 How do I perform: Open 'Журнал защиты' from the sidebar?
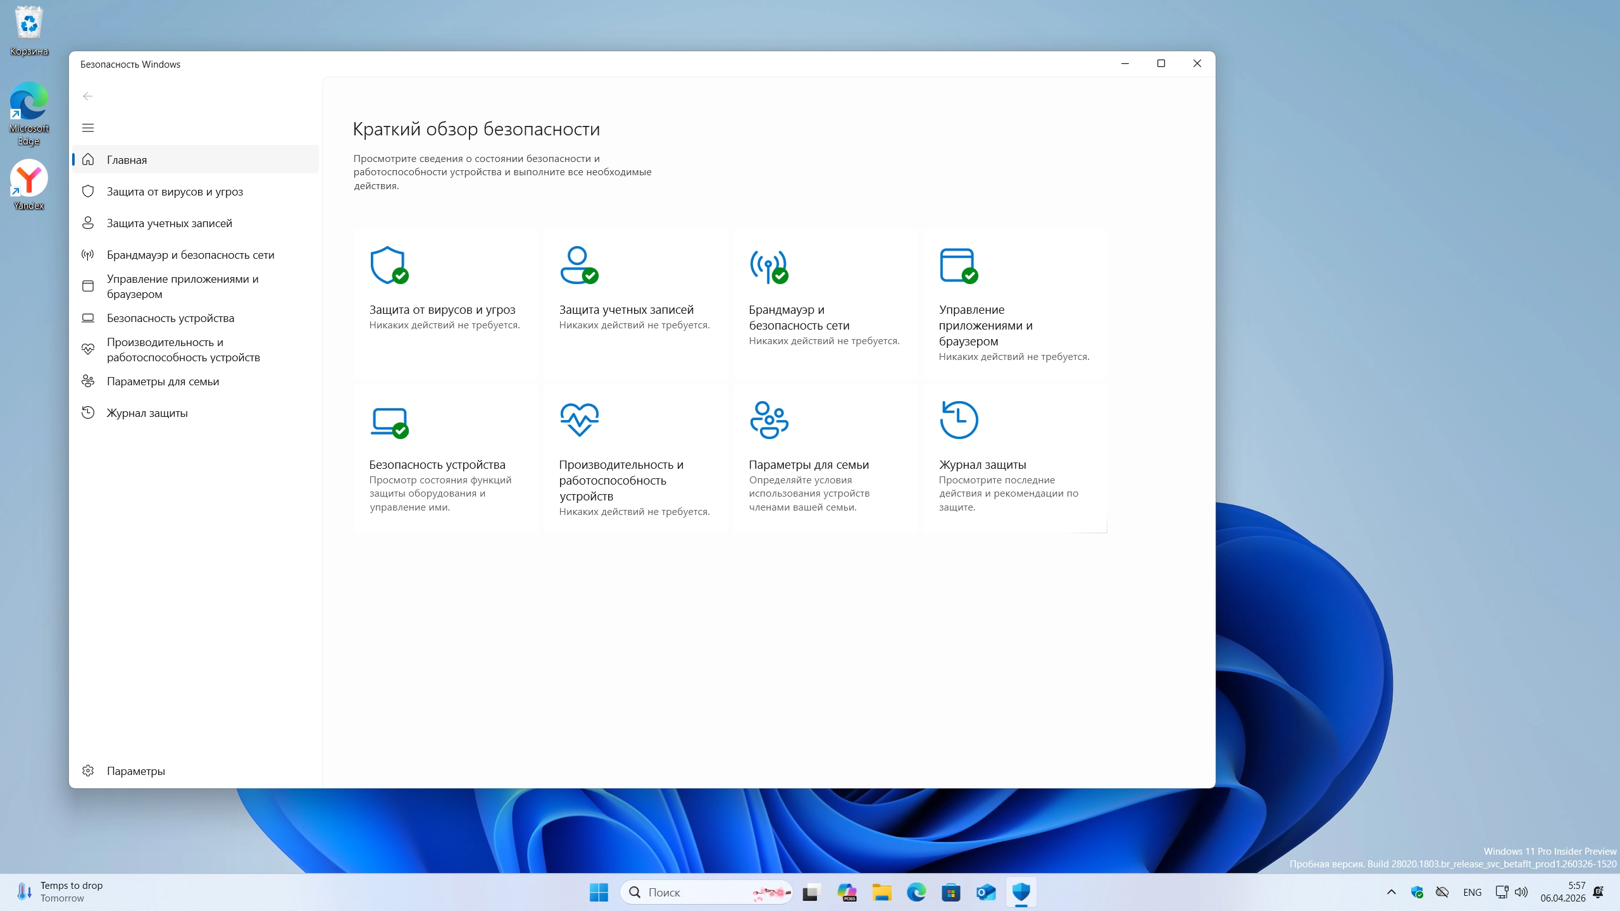point(147,413)
